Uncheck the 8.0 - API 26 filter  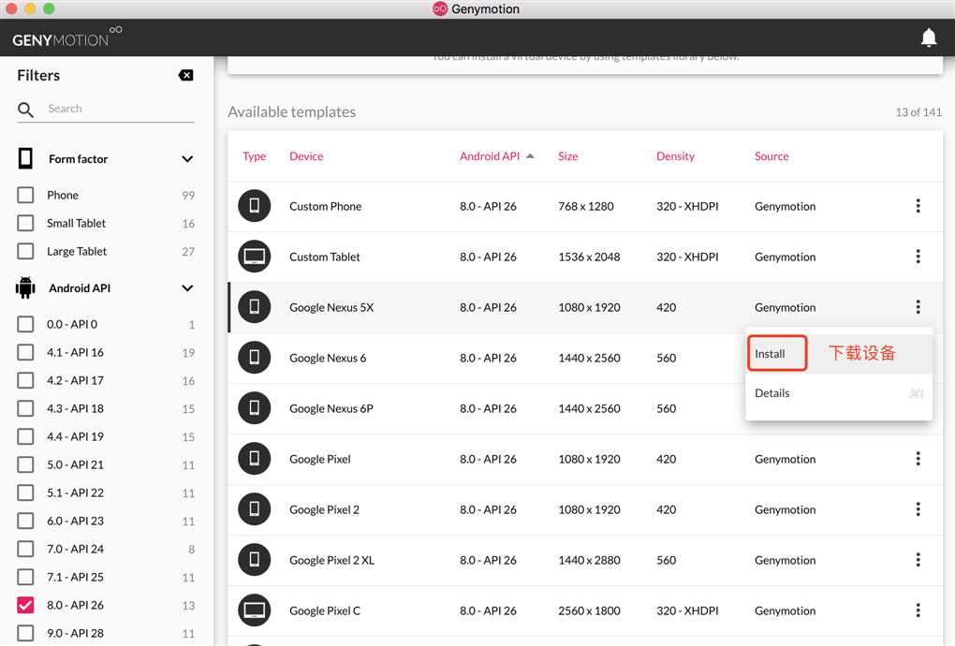click(25, 605)
